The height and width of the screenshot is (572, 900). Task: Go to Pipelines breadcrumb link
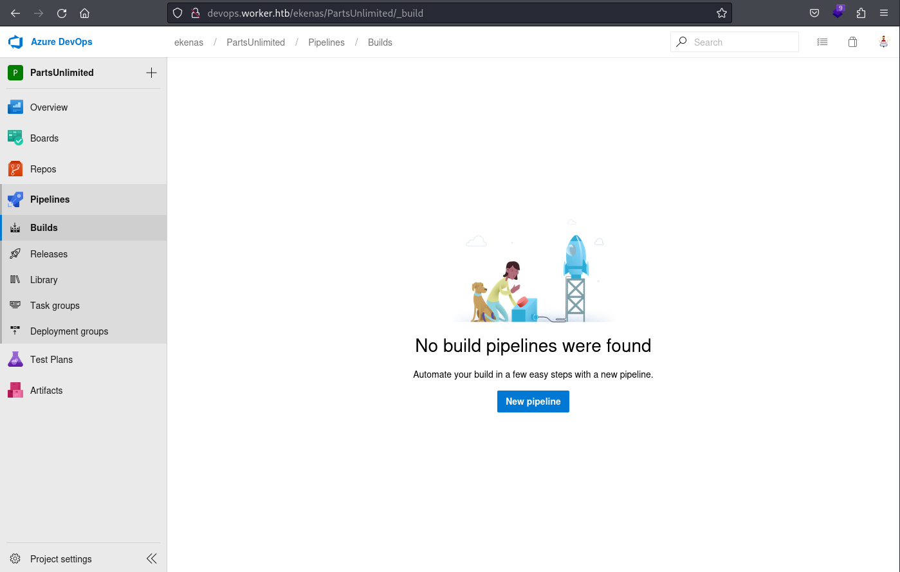click(326, 42)
